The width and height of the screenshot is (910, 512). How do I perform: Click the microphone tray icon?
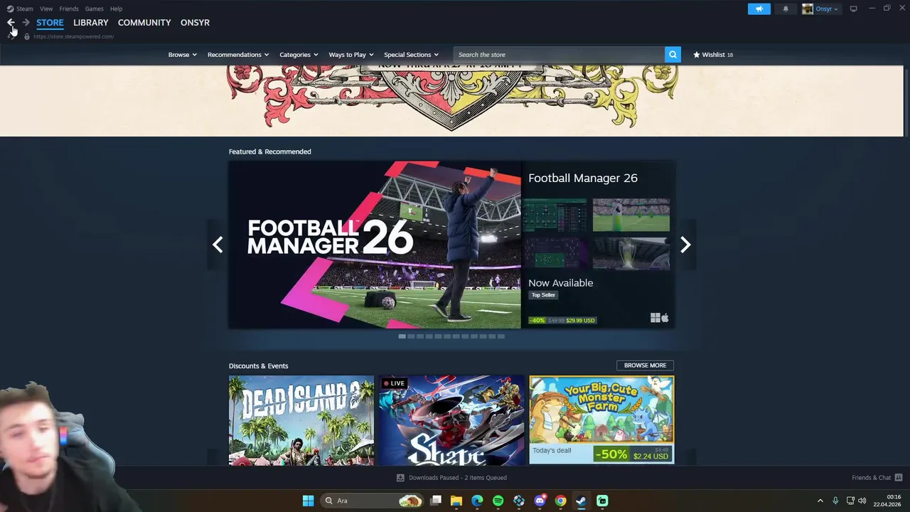[835, 501]
